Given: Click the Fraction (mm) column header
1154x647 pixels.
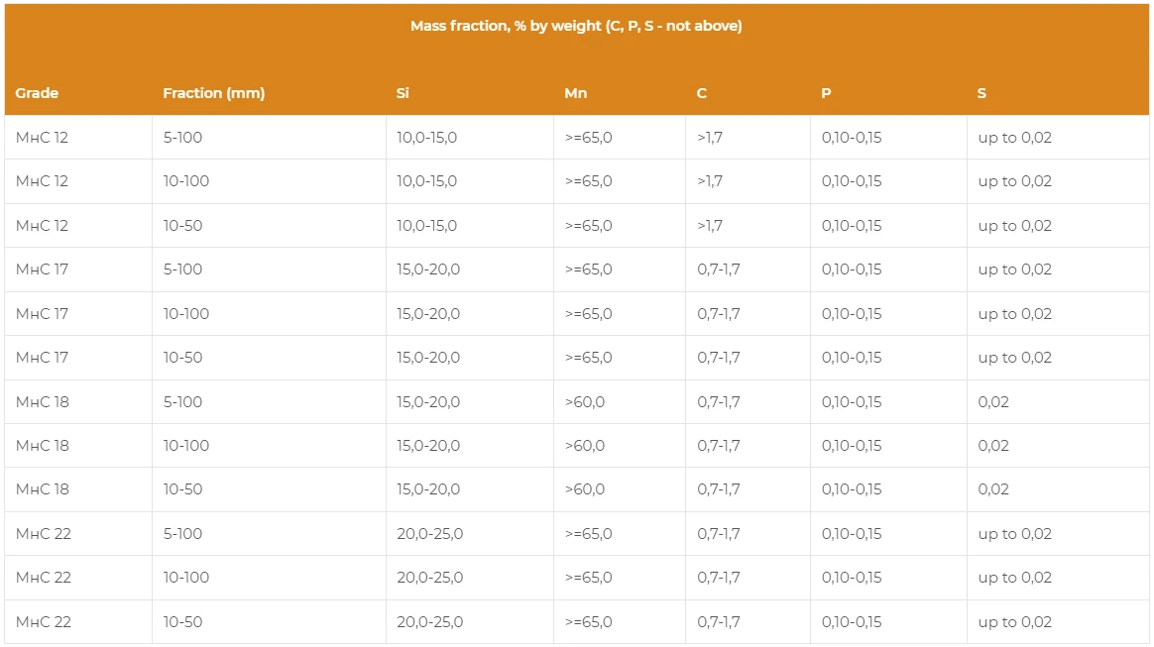Looking at the screenshot, I should pos(213,93).
